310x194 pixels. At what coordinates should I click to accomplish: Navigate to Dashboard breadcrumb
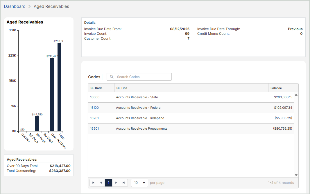click(x=15, y=6)
